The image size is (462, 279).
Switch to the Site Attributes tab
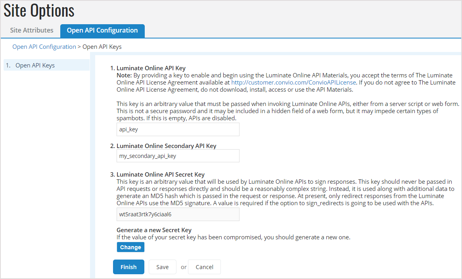point(31,31)
